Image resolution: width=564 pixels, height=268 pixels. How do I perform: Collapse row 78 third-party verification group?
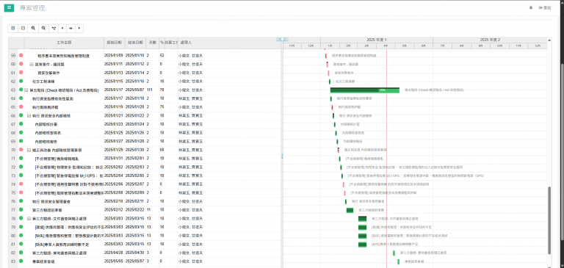point(29,218)
